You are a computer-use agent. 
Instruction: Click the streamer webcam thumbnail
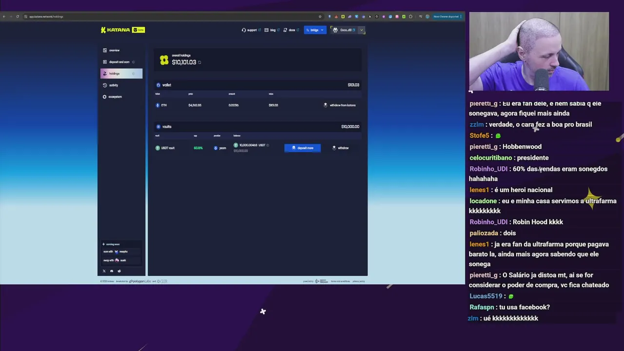[x=539, y=52]
